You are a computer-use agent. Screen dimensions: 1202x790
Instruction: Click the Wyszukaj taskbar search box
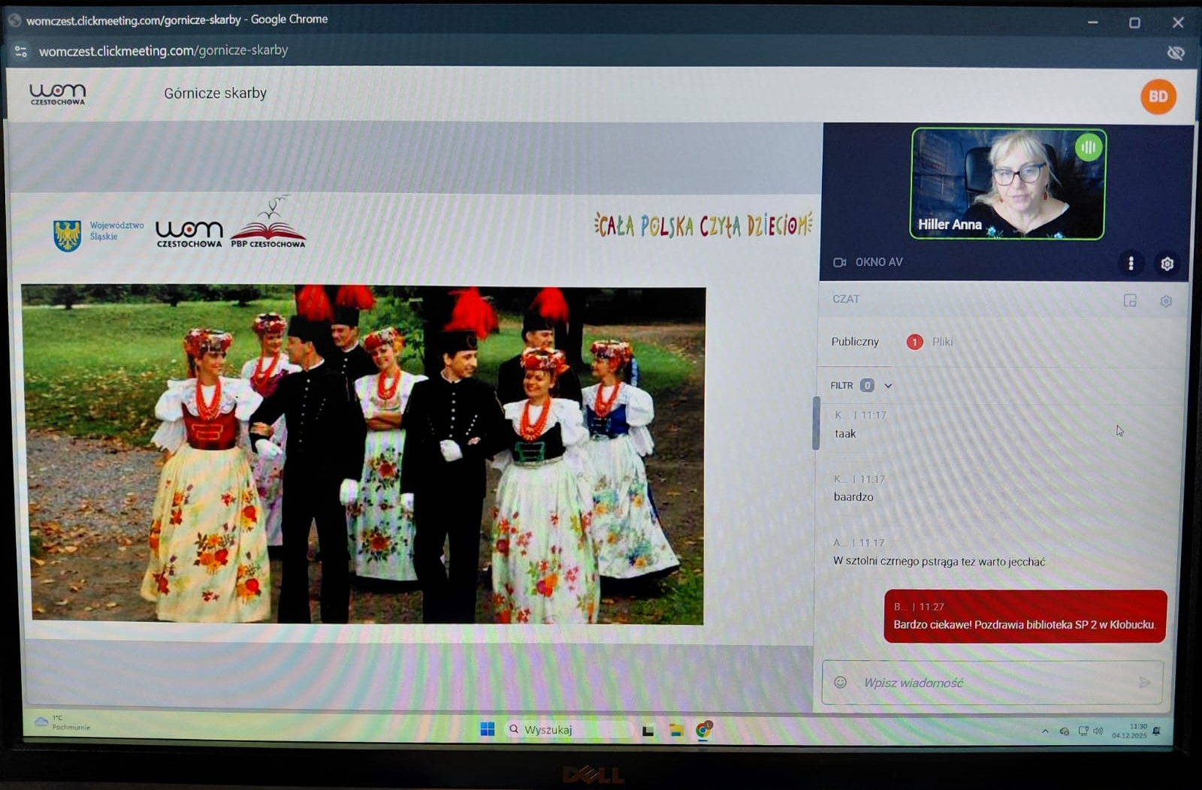[x=567, y=729]
